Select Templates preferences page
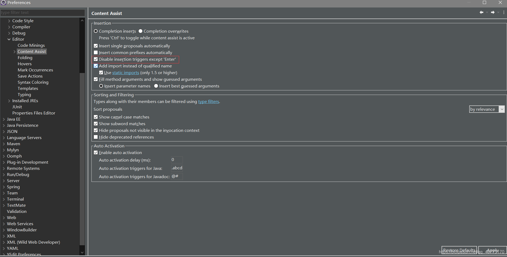 pos(28,88)
